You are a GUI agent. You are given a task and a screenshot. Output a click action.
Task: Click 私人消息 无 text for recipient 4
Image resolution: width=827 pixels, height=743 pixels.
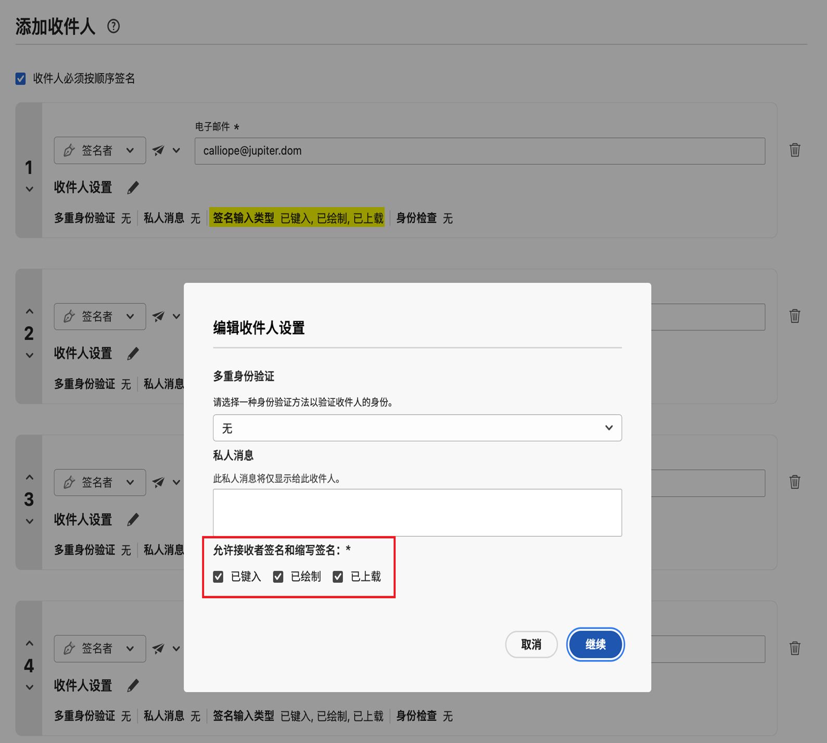pos(172,716)
